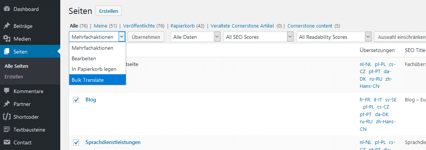This screenshot has height=150, width=426.
Task: Click the Textbausteine lines icon
Action: 7,130
